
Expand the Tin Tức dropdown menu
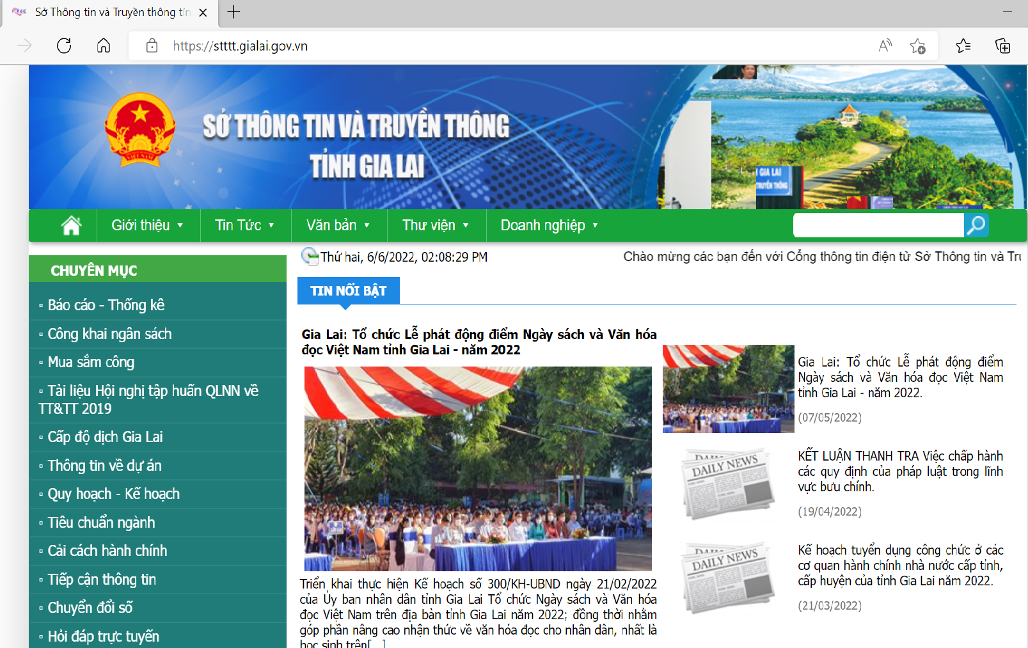point(244,226)
